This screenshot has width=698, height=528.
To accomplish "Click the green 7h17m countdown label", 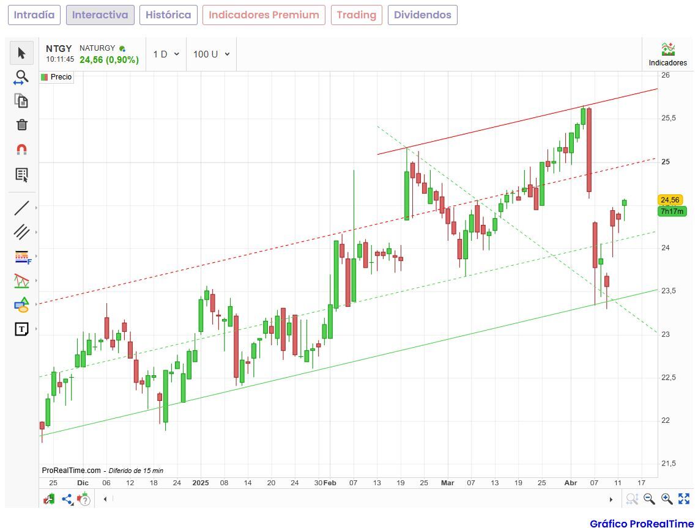I will (672, 211).
